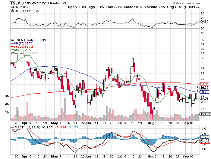Click the MACD(12,26,9) legend label

tap(27, 127)
